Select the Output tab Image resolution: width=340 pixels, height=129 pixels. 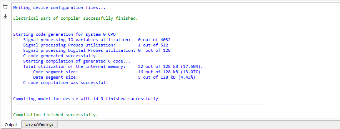pos(11,125)
